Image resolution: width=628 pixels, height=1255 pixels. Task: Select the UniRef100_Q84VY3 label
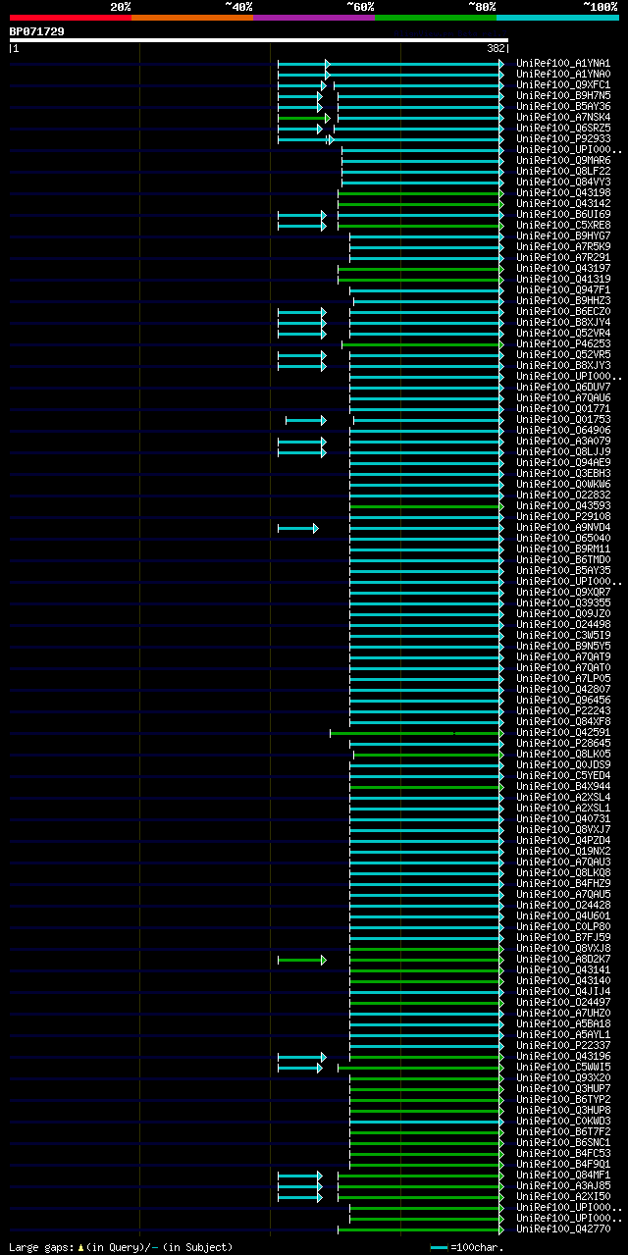[x=563, y=182]
